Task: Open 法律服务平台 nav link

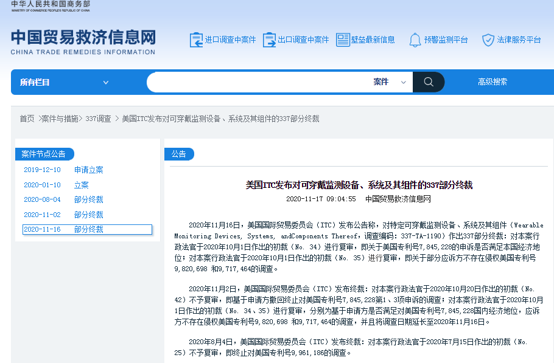Action: click(519, 40)
